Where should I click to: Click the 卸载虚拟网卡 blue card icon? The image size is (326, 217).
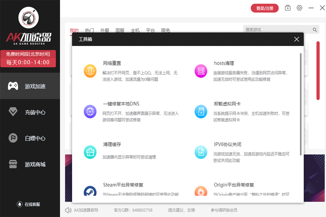click(201, 111)
